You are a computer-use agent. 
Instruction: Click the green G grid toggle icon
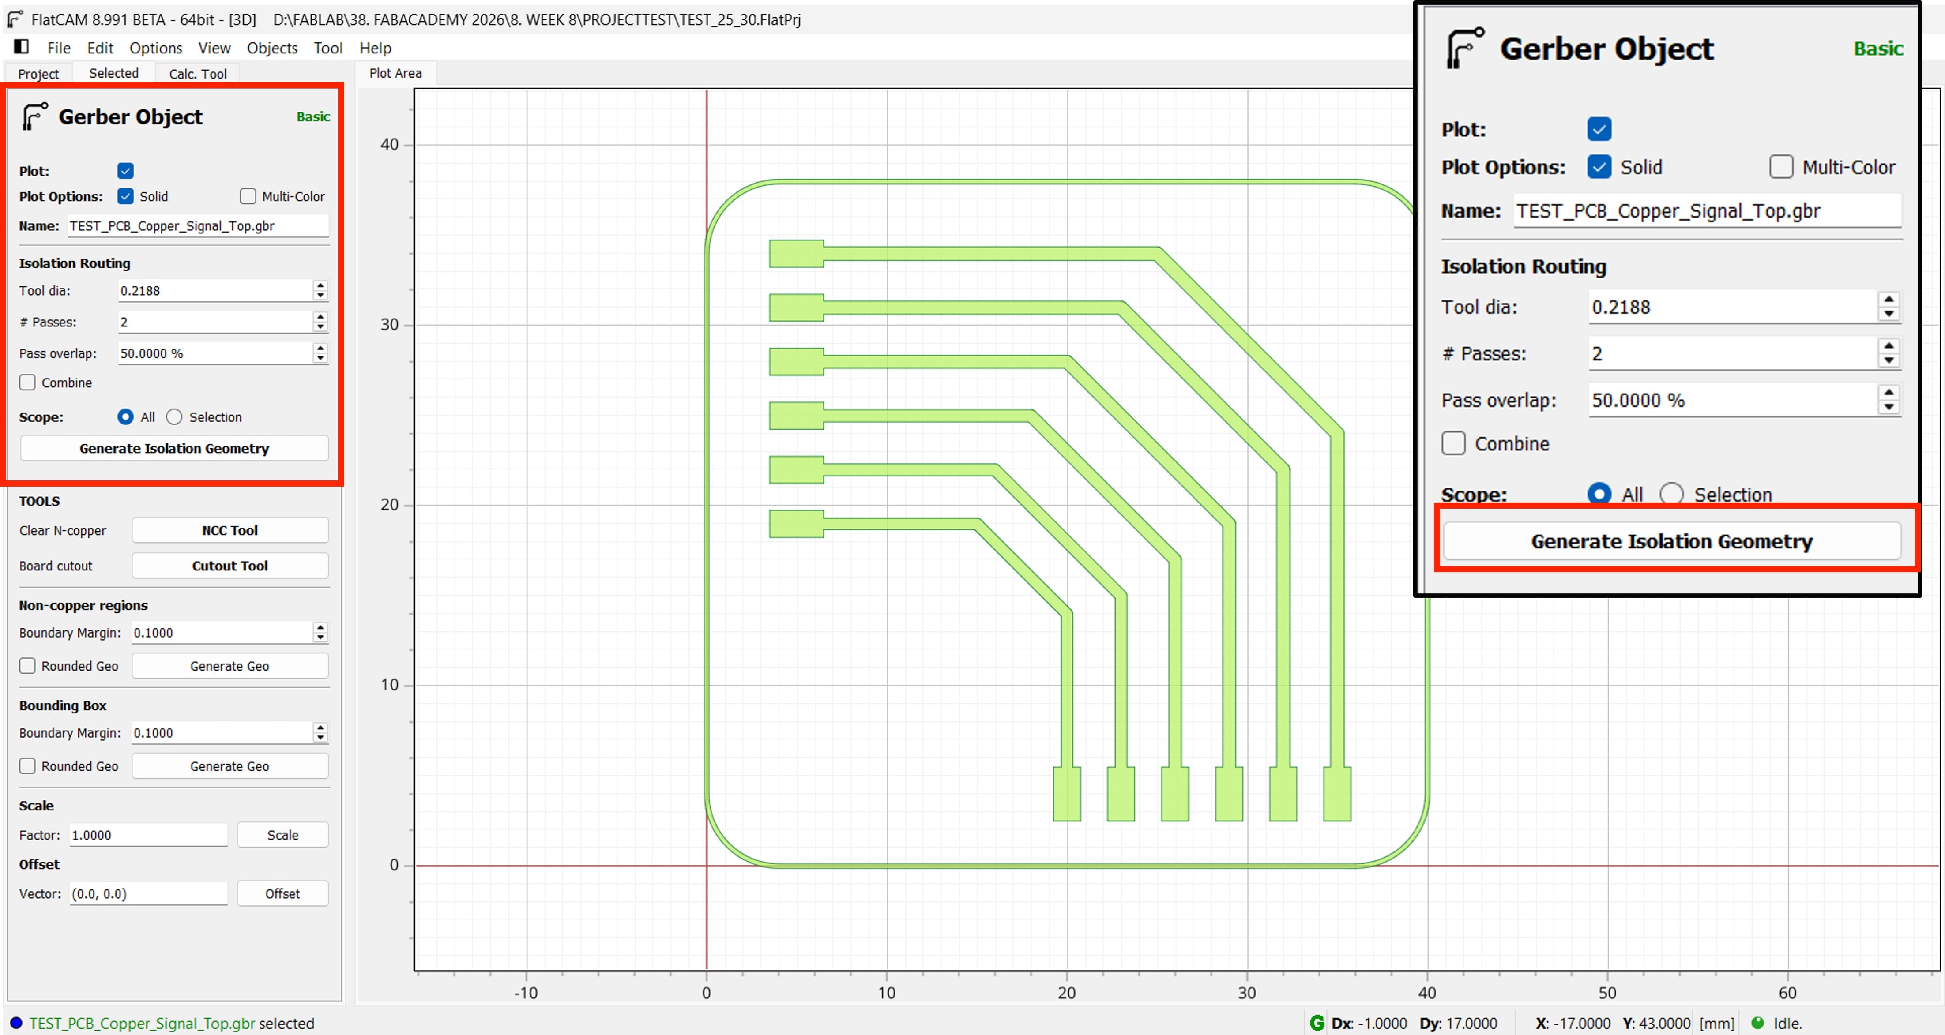click(1317, 1023)
